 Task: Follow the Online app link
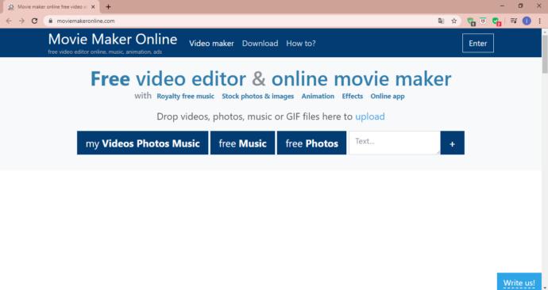click(x=388, y=96)
